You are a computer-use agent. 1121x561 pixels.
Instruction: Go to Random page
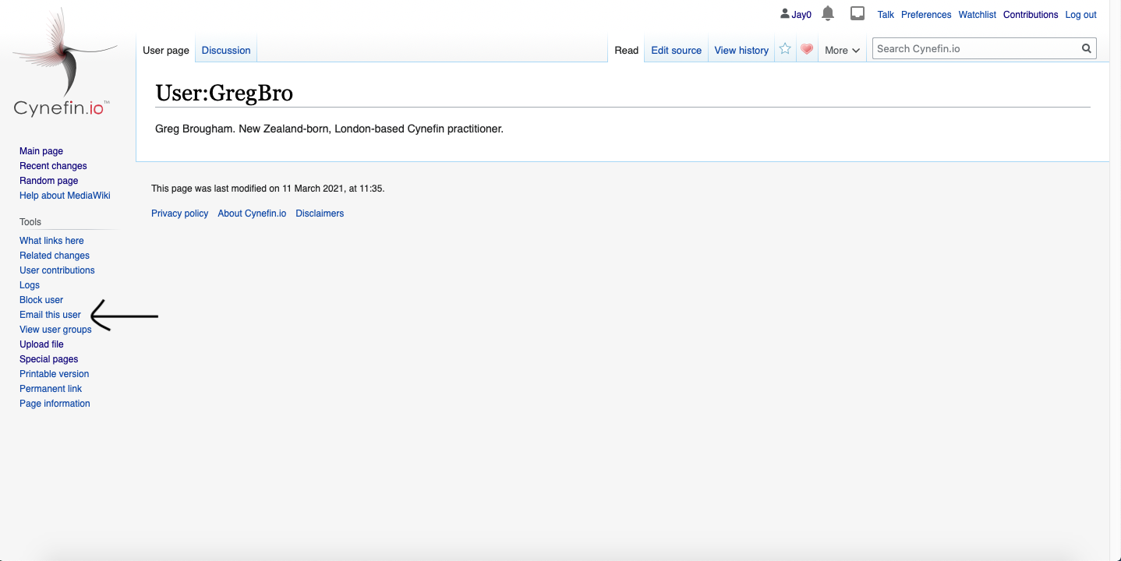(x=48, y=181)
